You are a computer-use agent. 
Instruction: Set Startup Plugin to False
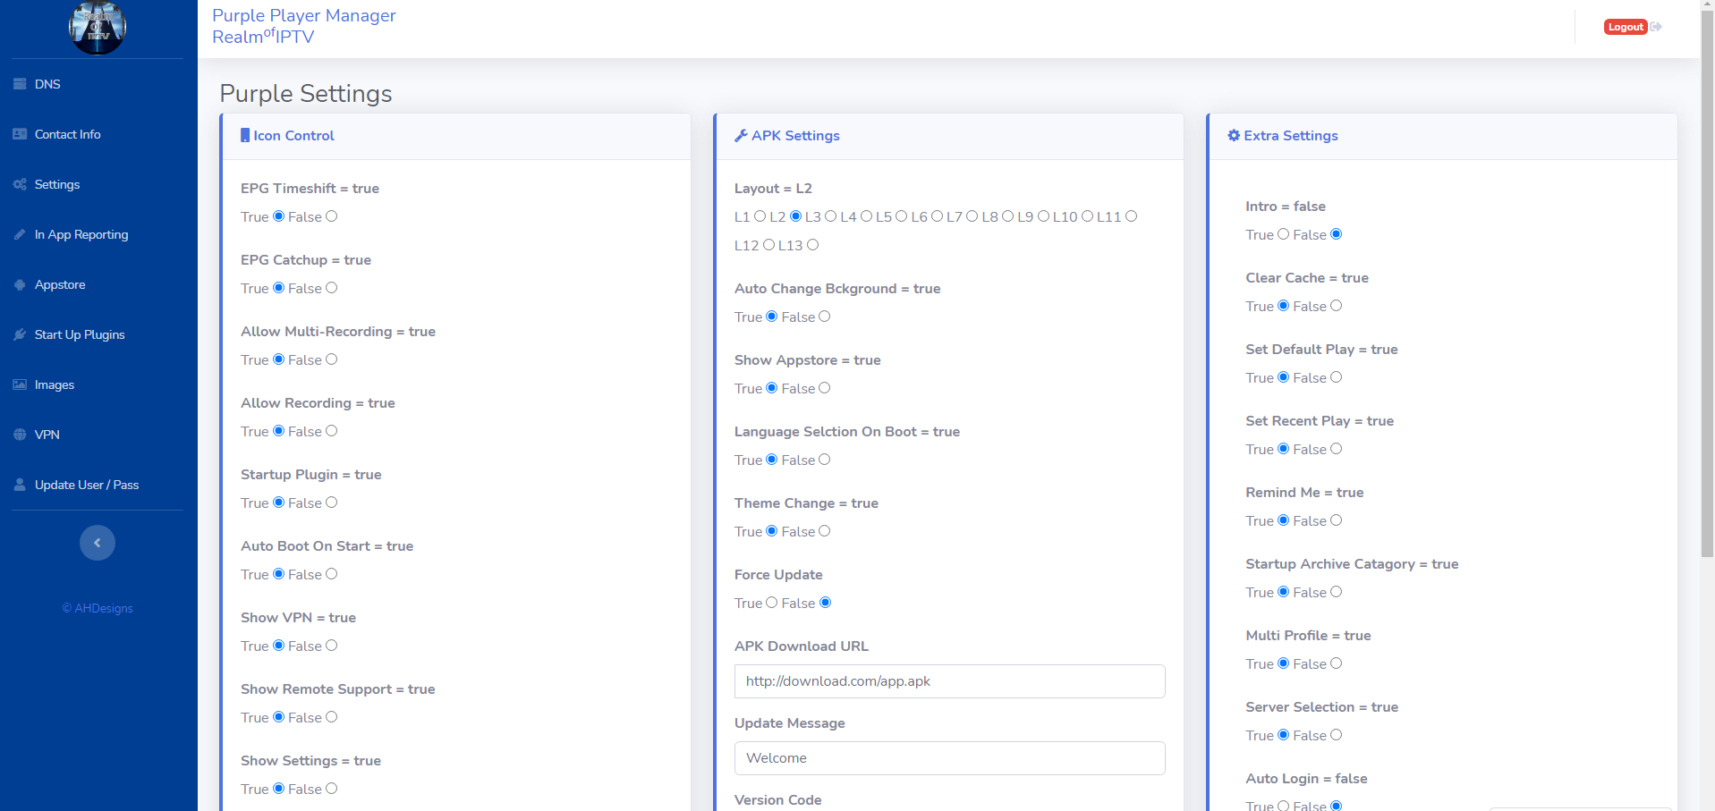332,503
